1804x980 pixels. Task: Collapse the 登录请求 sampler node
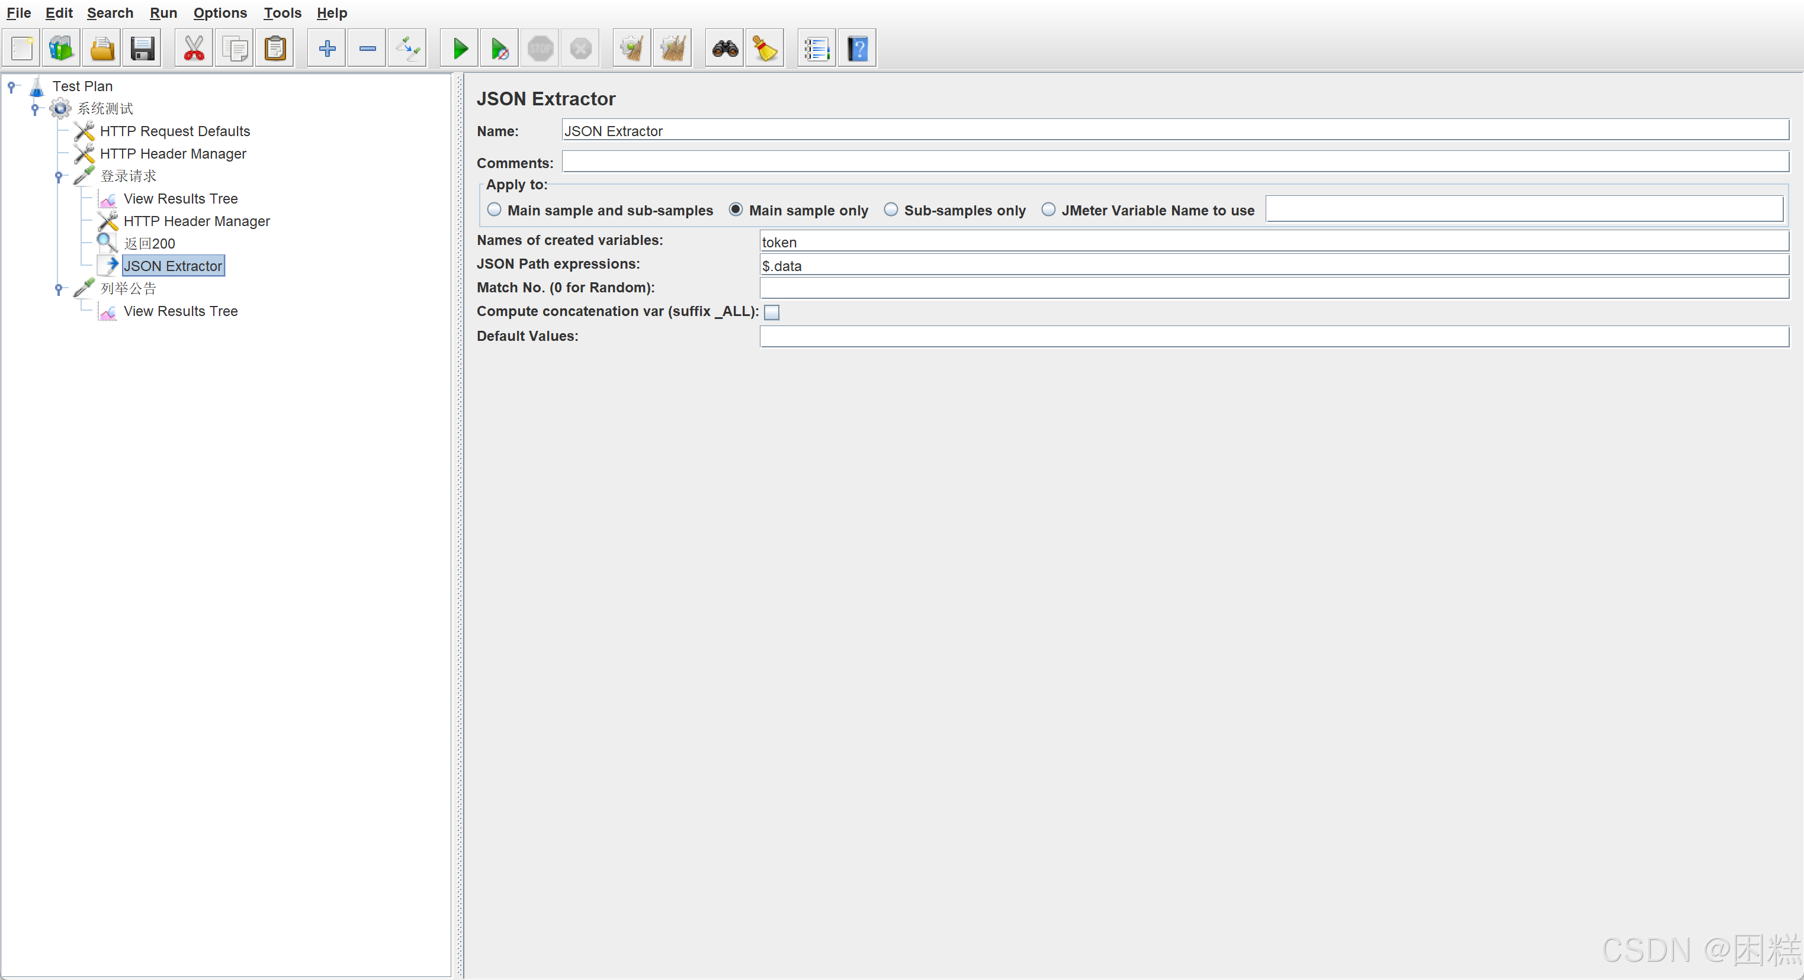pyautogui.click(x=59, y=176)
